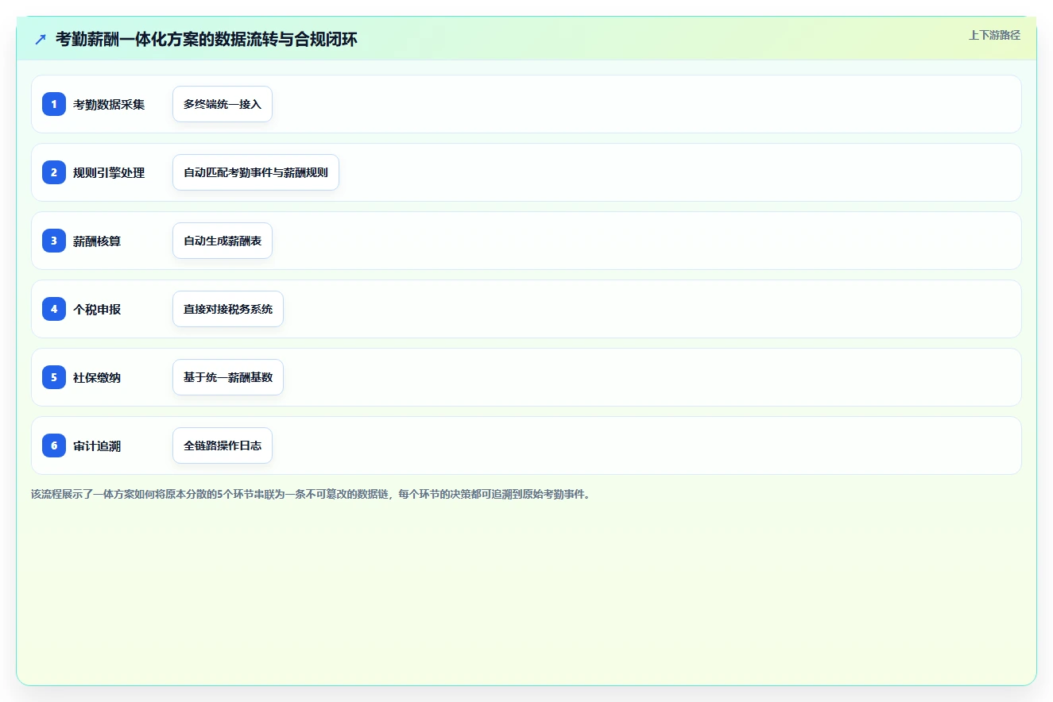This screenshot has height=702, width=1053.
Task: Click the 薪酬核算 step label
Action: pos(97,241)
